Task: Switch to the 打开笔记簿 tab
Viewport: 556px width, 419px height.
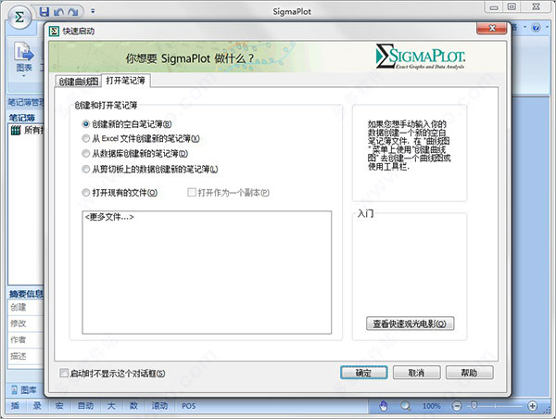Action: [125, 81]
